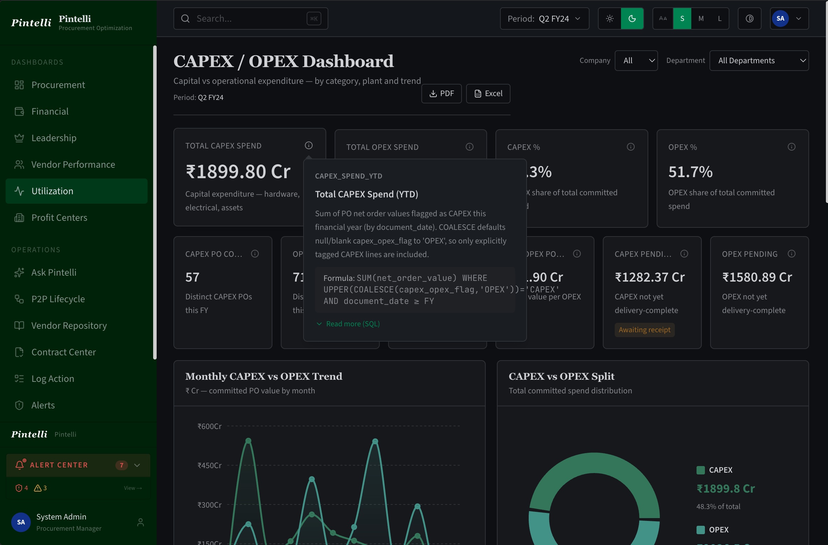Click the View alerts link

click(x=133, y=488)
